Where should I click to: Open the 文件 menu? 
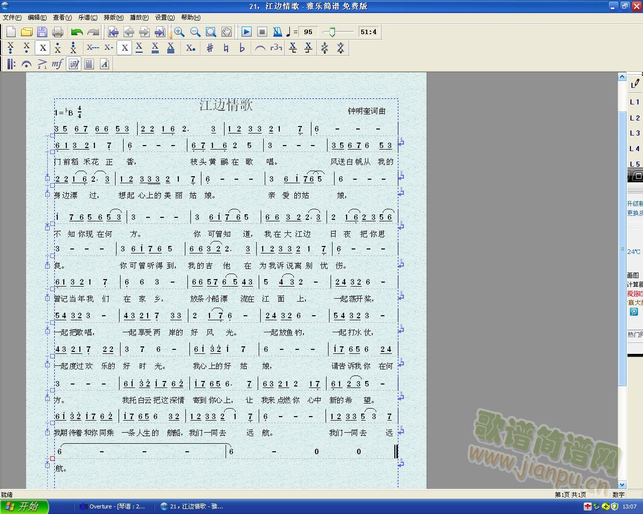(12, 18)
